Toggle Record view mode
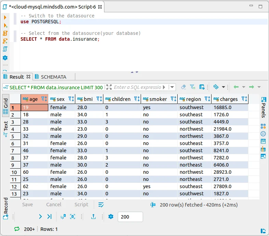Screen dimensions: 269x236 click(6, 208)
